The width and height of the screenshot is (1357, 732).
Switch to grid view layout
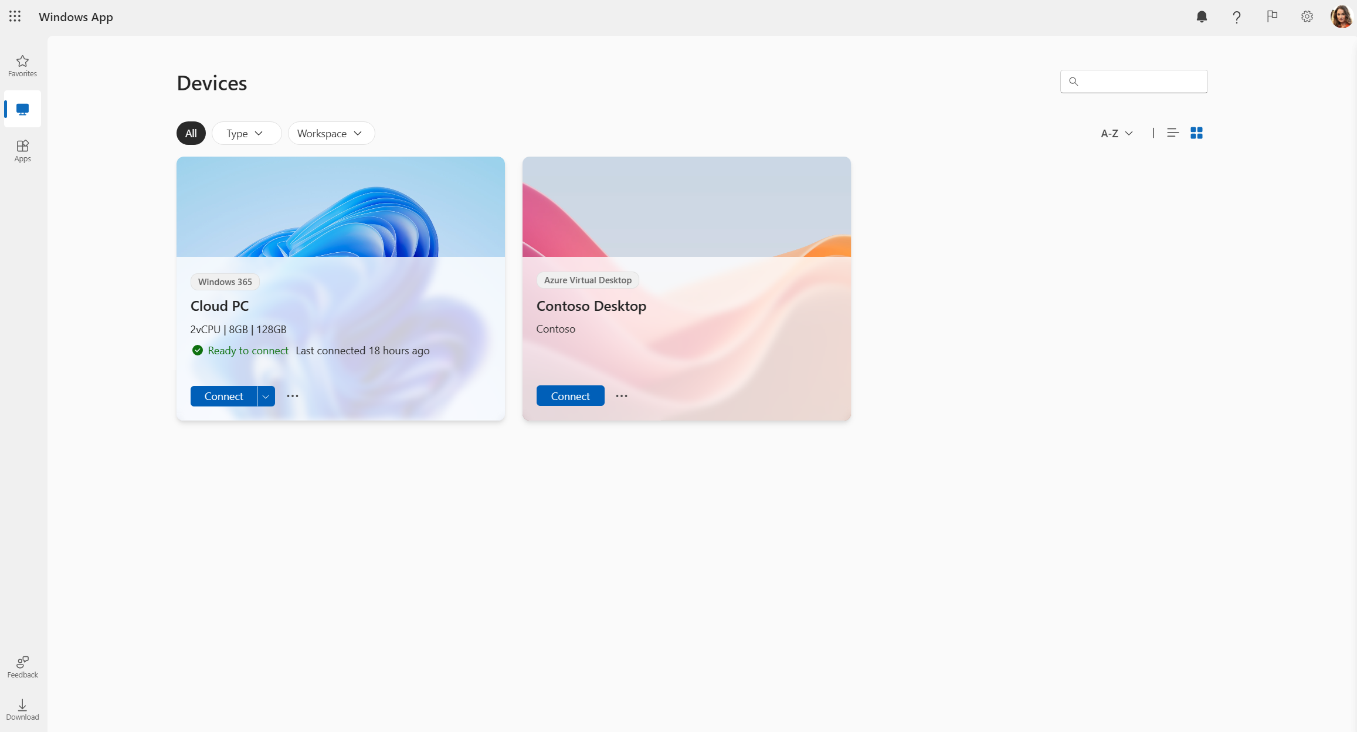[1196, 133]
